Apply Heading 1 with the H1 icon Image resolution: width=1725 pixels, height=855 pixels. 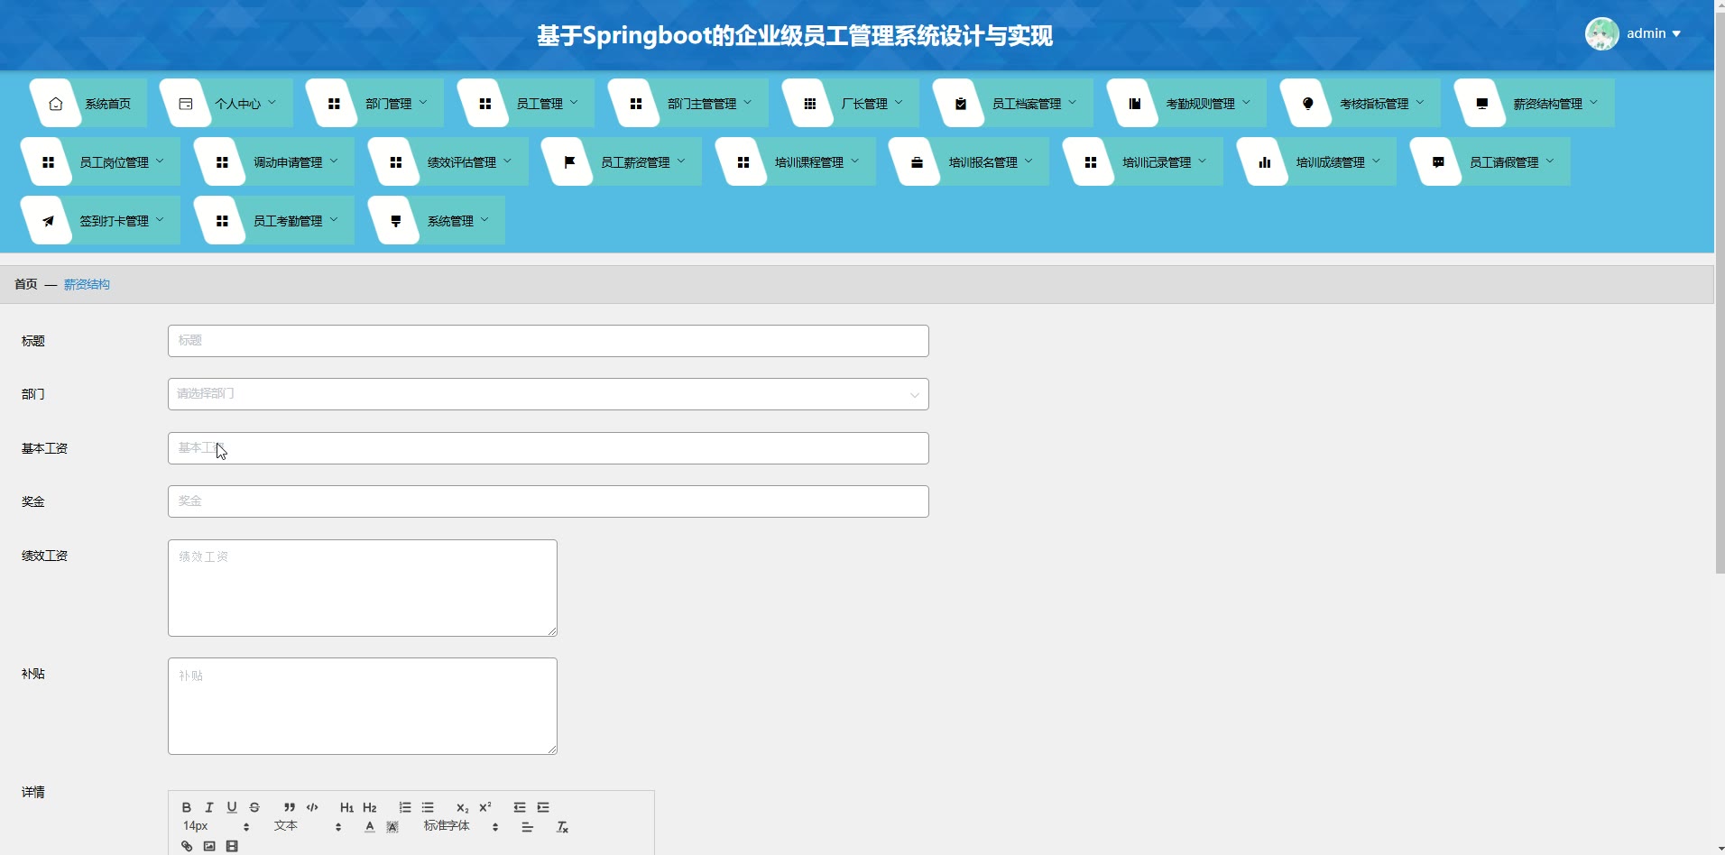[x=346, y=807]
